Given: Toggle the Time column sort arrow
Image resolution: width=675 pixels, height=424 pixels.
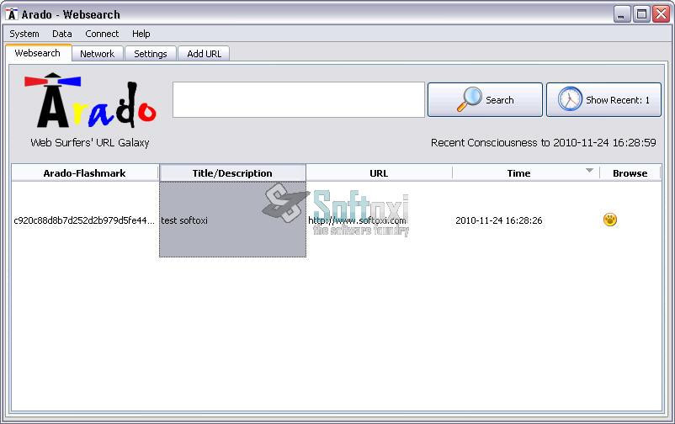Looking at the screenshot, I should pos(590,171).
